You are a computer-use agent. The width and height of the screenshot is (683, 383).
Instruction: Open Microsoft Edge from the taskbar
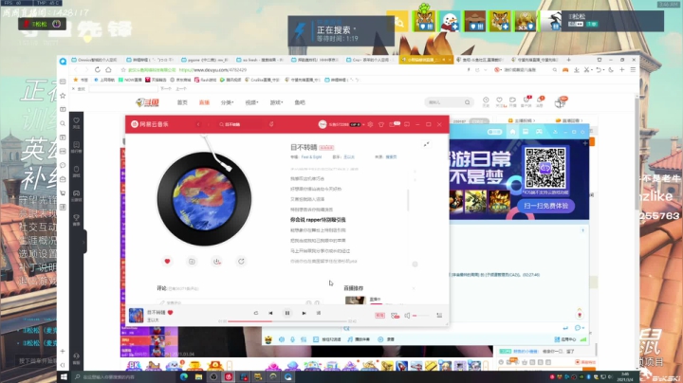tap(184, 376)
